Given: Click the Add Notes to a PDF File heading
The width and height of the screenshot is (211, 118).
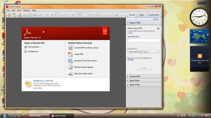Looking at the screenshot, I should pos(43,81).
